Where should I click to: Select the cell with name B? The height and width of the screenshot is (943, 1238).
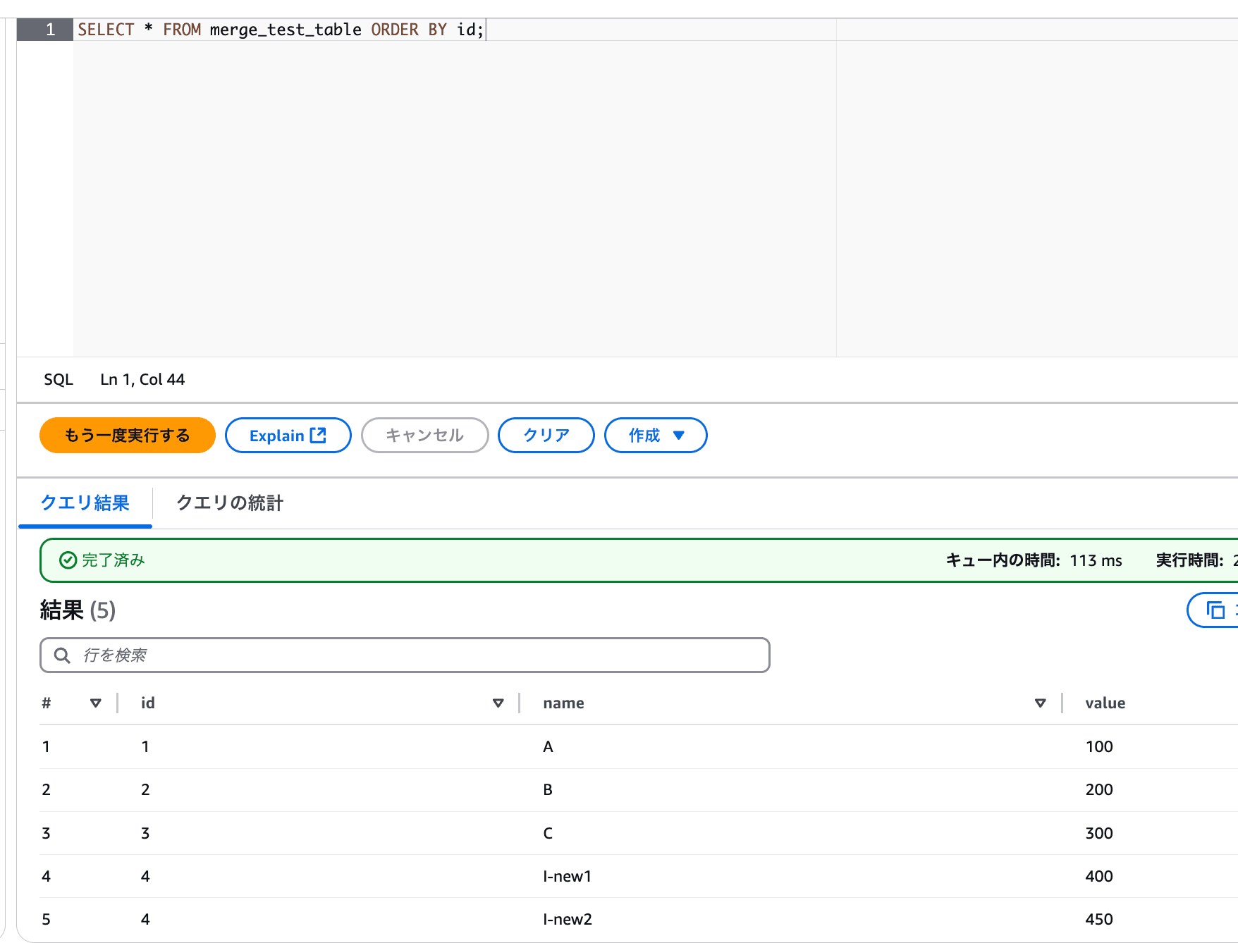pos(548,789)
